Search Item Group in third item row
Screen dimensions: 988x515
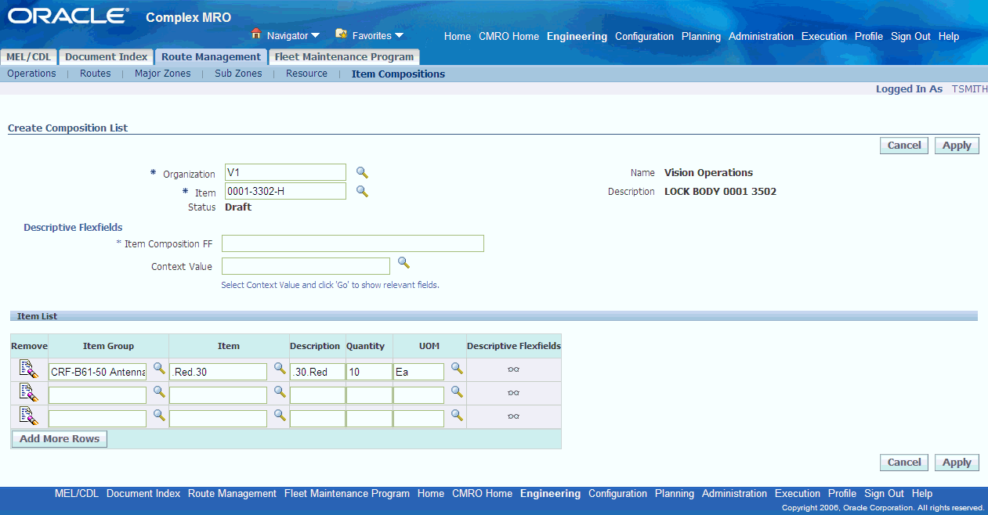click(159, 416)
